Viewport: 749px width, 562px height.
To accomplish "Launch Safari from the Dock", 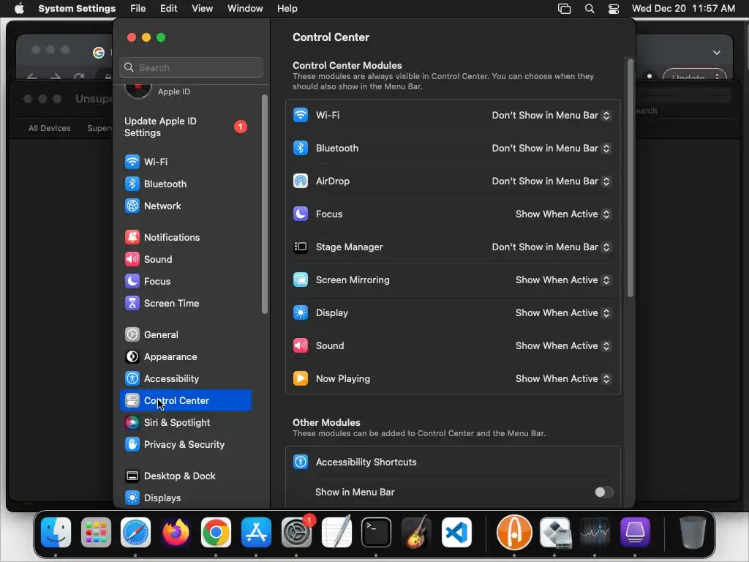I will pyautogui.click(x=135, y=533).
